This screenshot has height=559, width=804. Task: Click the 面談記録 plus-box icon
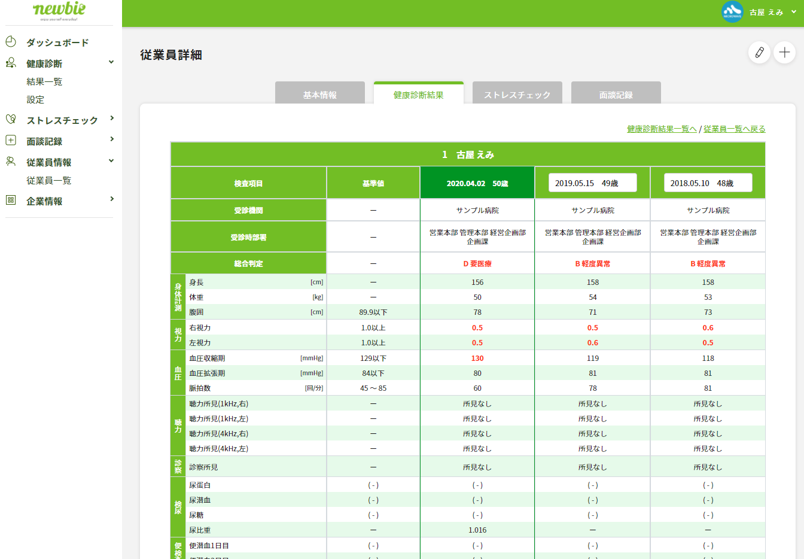tap(11, 140)
